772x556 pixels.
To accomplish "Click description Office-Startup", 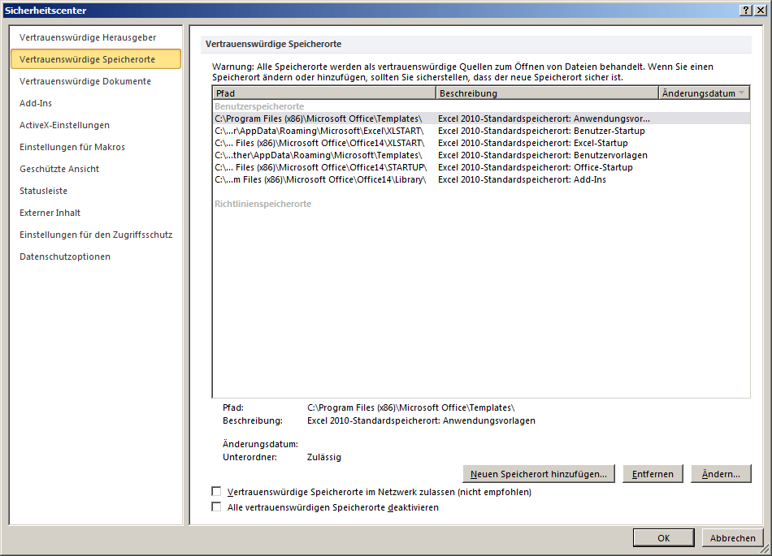I will point(536,167).
